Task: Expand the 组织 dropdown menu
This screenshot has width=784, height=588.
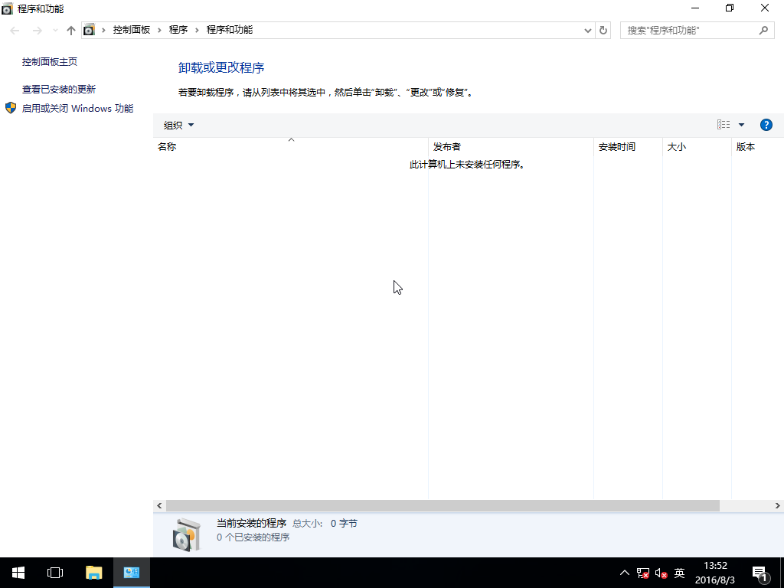Action: coord(179,125)
